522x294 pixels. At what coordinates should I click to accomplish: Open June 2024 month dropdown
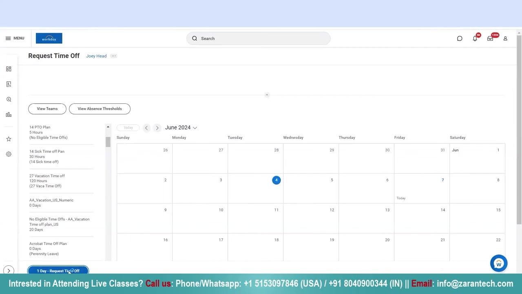(181, 128)
